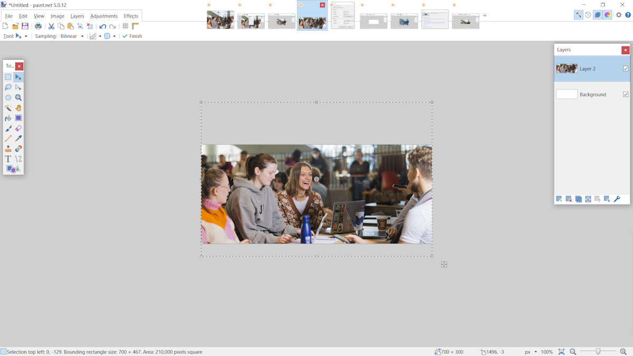Select the Ellipse Select tool

tap(8, 98)
